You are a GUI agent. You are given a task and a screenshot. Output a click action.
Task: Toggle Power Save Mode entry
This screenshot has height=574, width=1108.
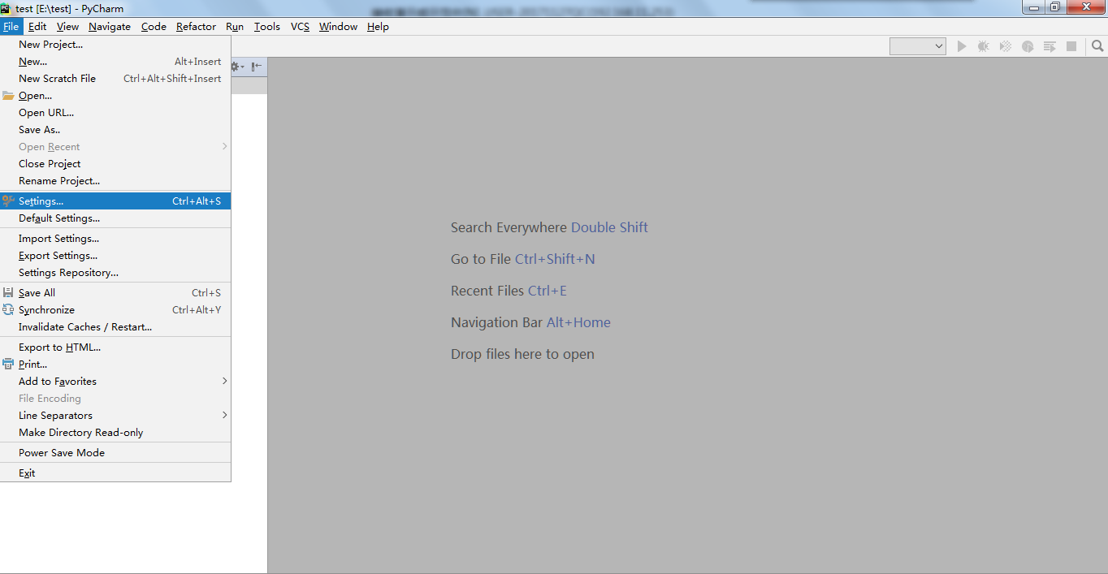point(115,453)
